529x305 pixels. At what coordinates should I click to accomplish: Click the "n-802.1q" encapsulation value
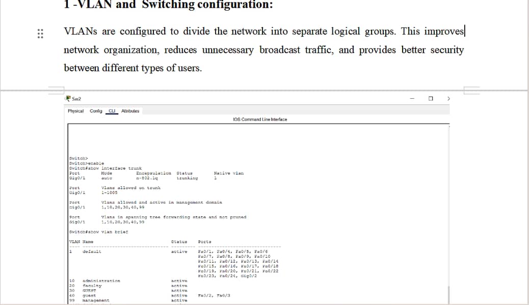147,178
